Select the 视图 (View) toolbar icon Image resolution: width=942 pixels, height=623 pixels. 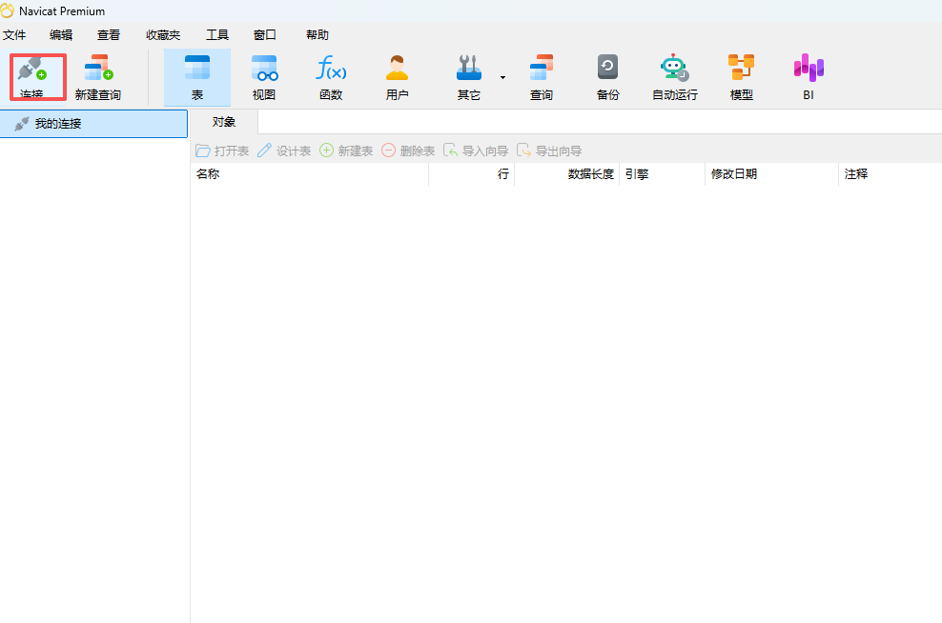tap(264, 77)
